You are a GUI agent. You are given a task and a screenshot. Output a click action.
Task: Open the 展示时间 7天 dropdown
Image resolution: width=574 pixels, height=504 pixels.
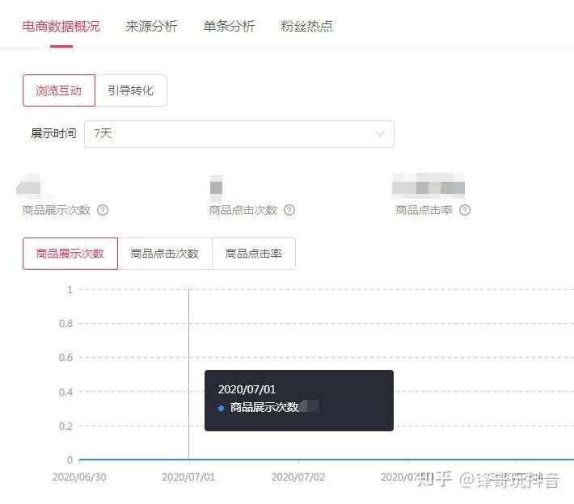[x=239, y=134]
